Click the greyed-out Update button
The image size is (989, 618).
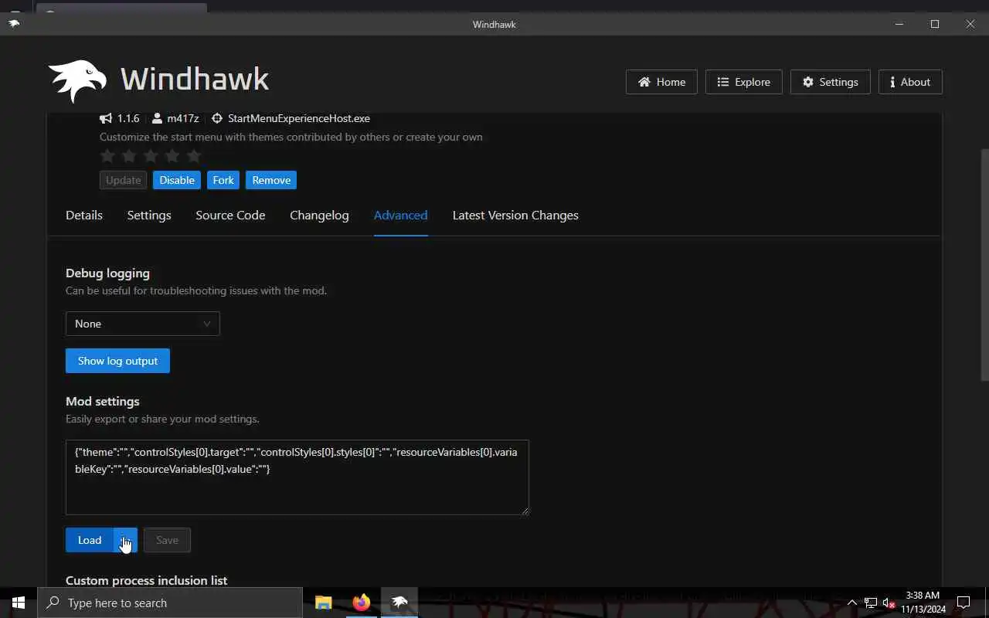[123, 180]
